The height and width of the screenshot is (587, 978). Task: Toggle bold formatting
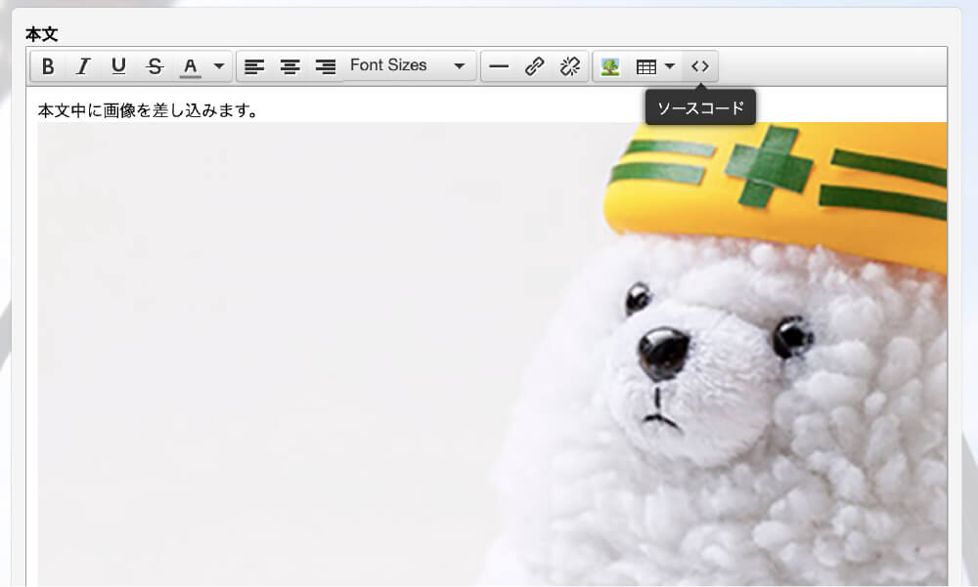(48, 66)
